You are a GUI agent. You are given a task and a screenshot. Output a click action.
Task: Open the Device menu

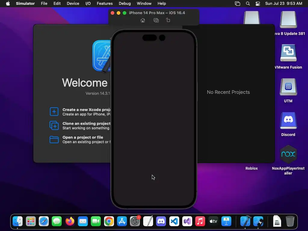[x=73, y=4]
